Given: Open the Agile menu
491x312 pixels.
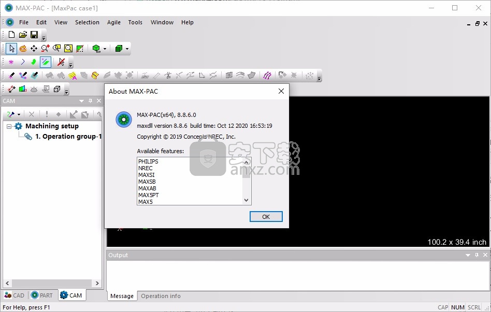Looking at the screenshot, I should click(113, 22).
